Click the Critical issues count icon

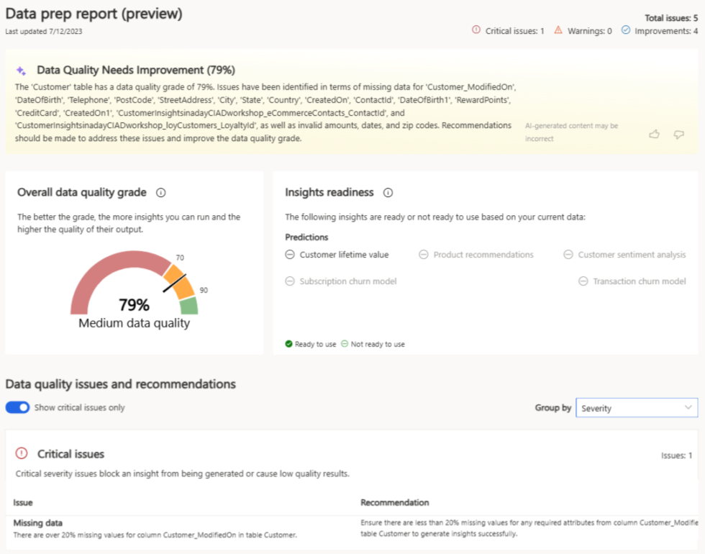[x=476, y=30]
